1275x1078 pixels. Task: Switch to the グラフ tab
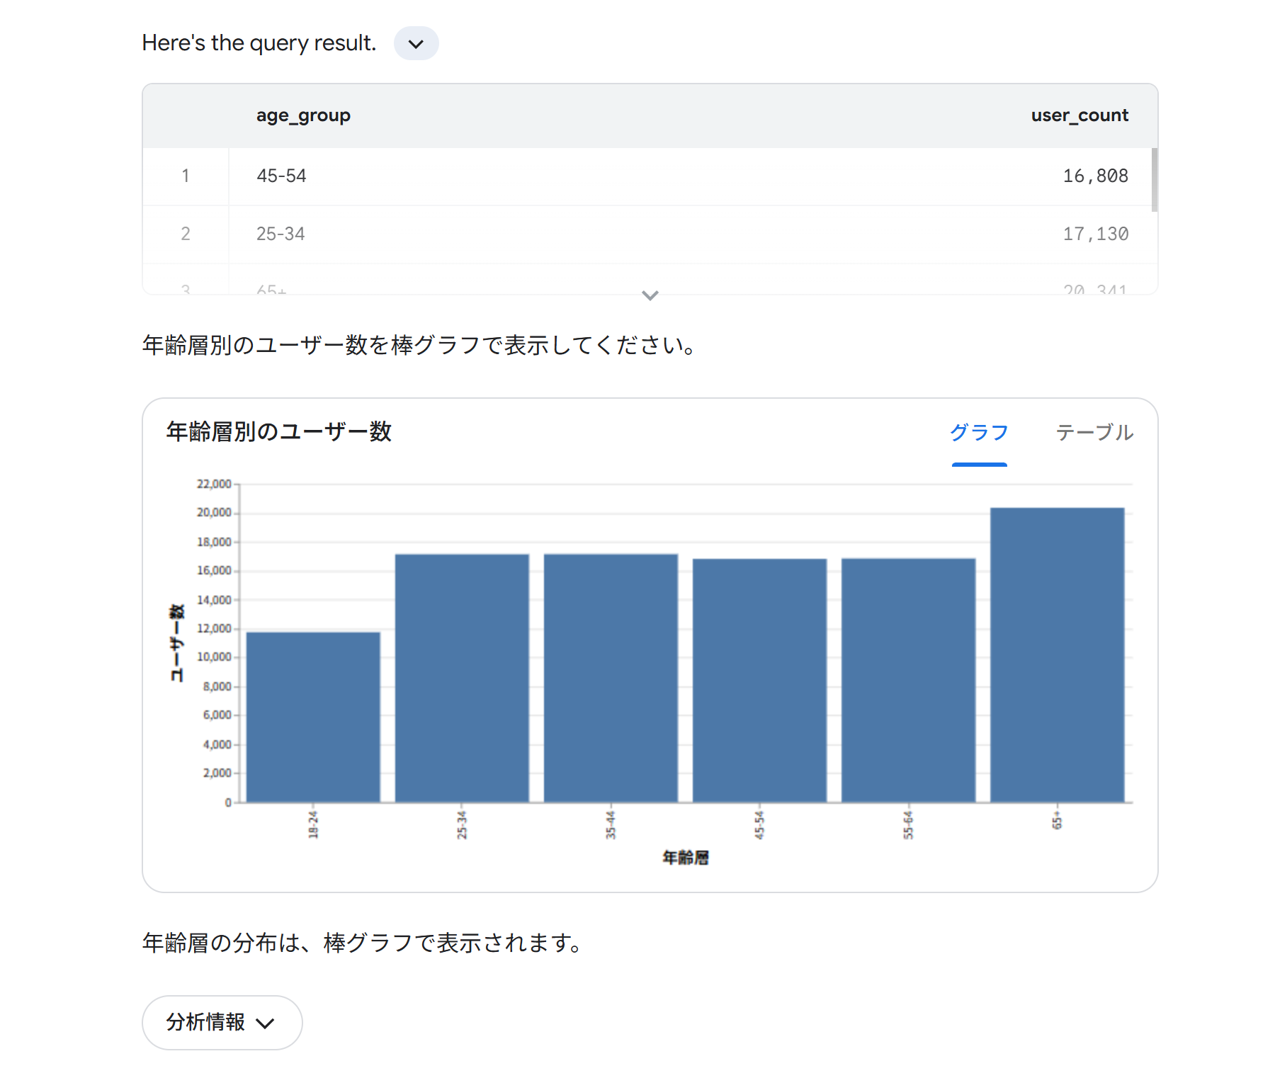pyautogui.click(x=979, y=433)
